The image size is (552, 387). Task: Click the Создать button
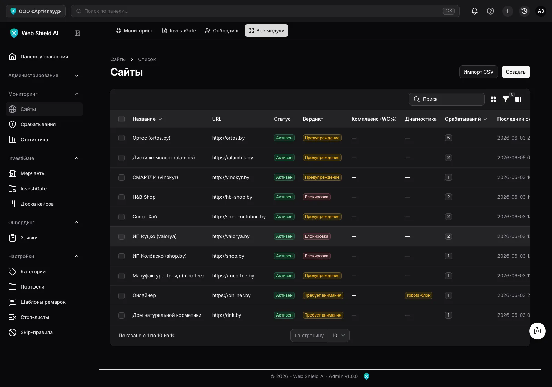coord(516,72)
